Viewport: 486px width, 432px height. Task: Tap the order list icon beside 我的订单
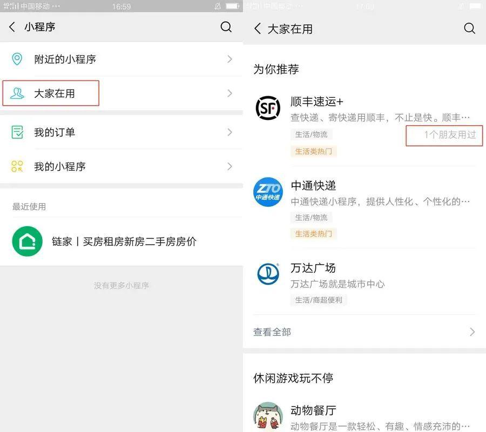tap(17, 132)
